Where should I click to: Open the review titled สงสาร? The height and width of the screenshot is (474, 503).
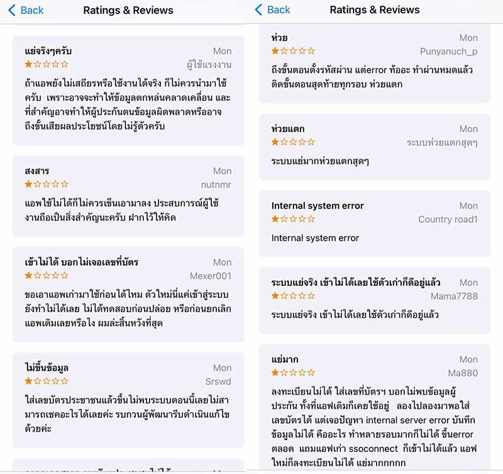click(x=128, y=196)
